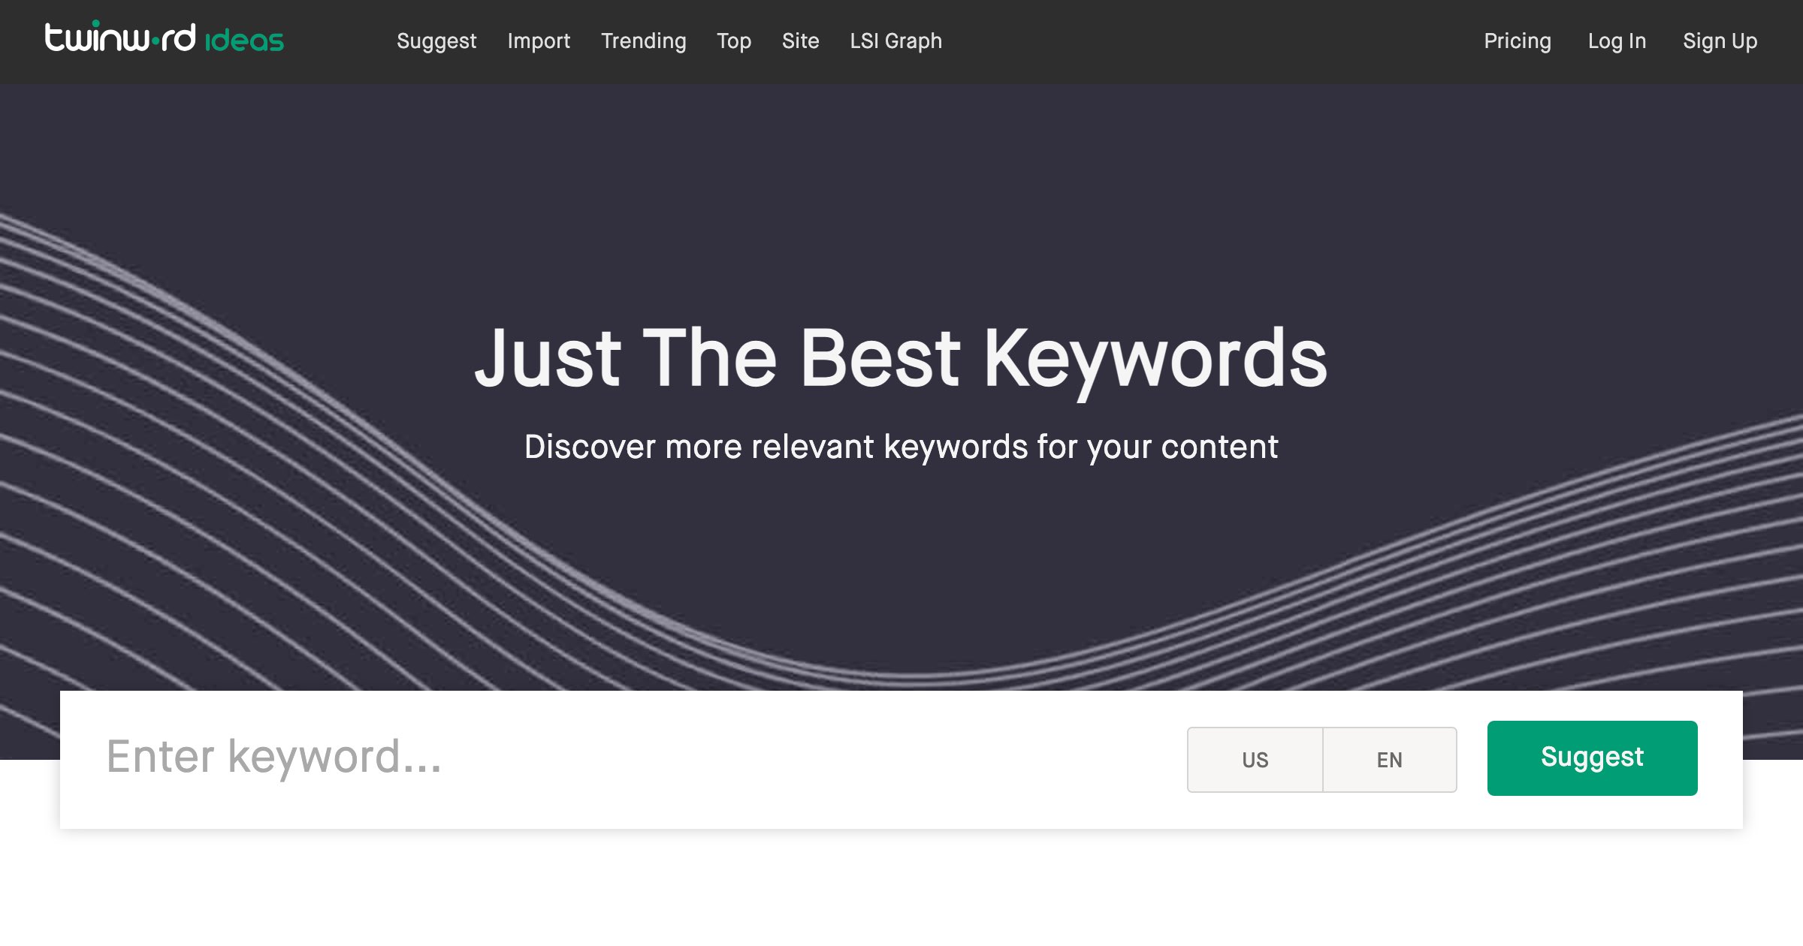Click the Site navigation icon
The height and width of the screenshot is (946, 1803).
click(x=799, y=41)
